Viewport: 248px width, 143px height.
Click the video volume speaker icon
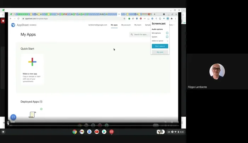point(165,122)
